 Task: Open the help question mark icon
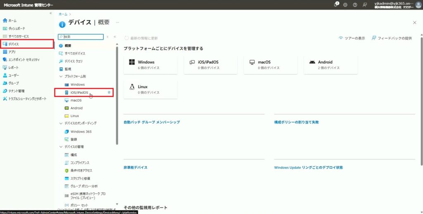[x=355, y=5]
